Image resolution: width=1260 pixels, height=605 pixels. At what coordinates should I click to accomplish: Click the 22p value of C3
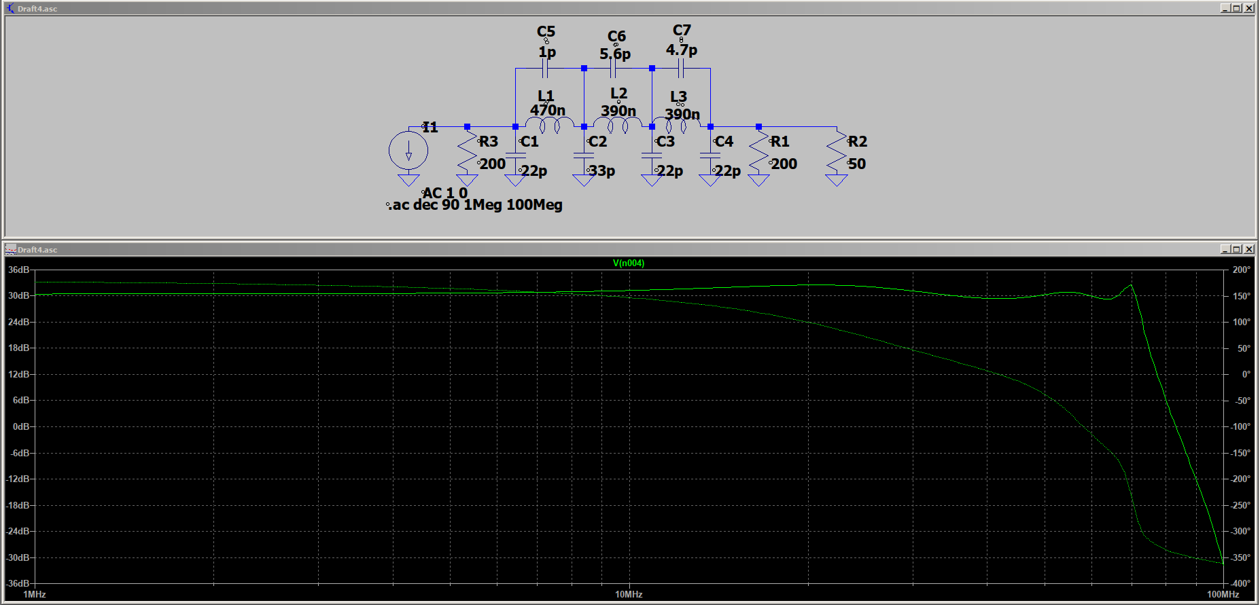click(x=669, y=170)
